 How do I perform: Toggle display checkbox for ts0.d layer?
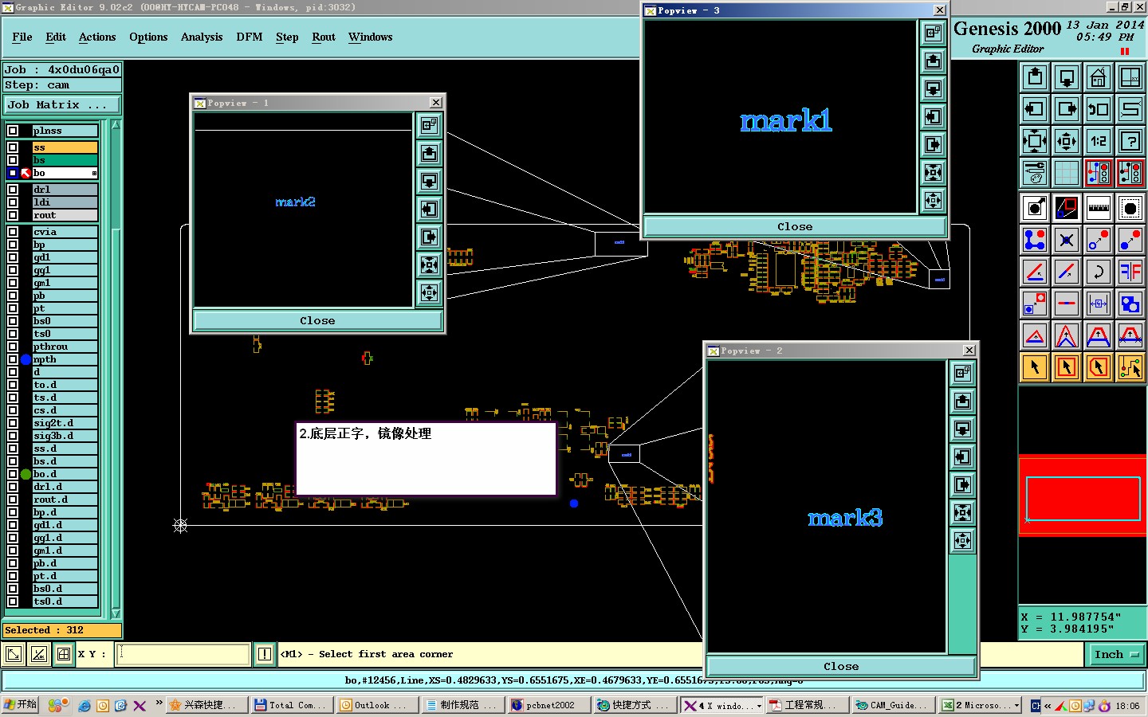coord(13,601)
